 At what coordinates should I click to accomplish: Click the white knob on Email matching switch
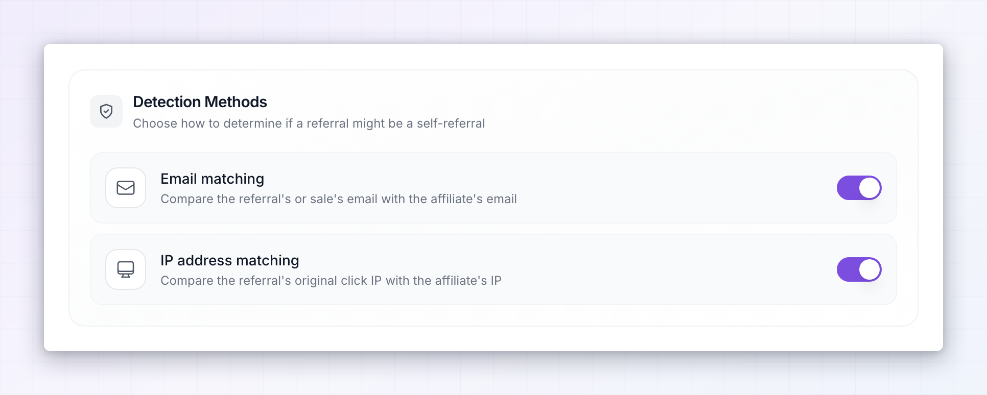[x=870, y=188]
